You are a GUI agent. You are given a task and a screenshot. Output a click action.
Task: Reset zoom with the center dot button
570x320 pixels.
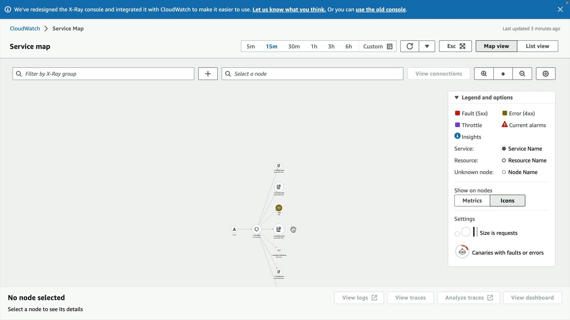(x=503, y=74)
